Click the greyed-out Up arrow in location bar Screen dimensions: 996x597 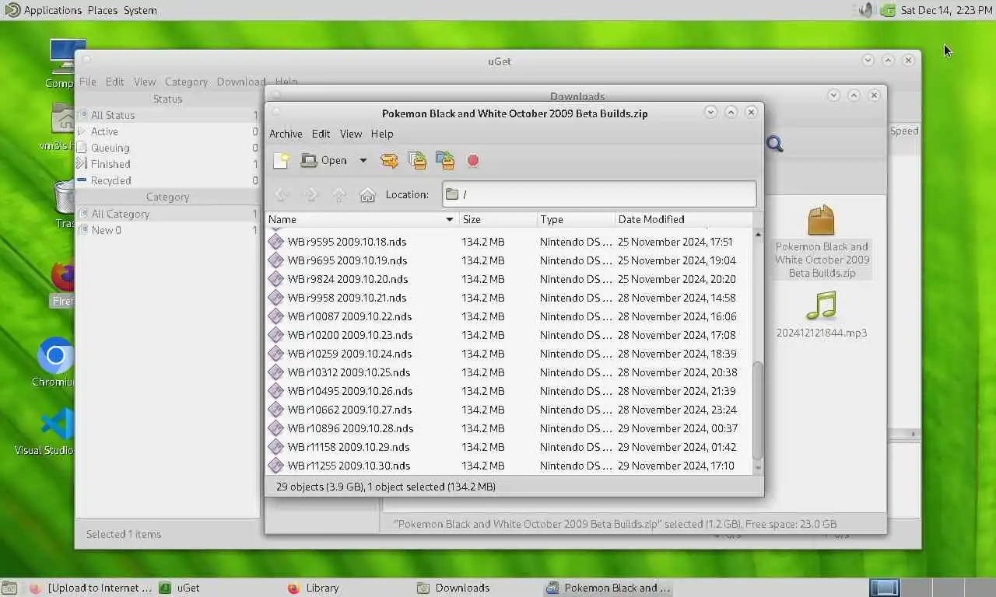339,194
